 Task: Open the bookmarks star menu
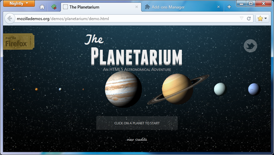pyautogui.click(x=262, y=18)
